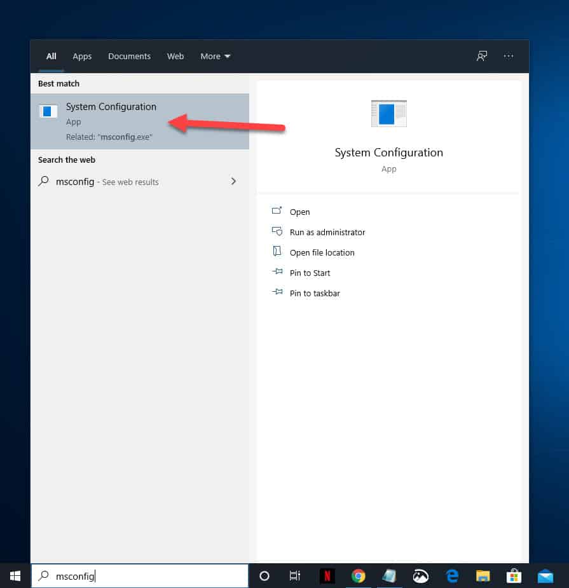The width and height of the screenshot is (569, 588).
Task: Expand msconfig web results chevron arrow
Action: click(x=233, y=182)
